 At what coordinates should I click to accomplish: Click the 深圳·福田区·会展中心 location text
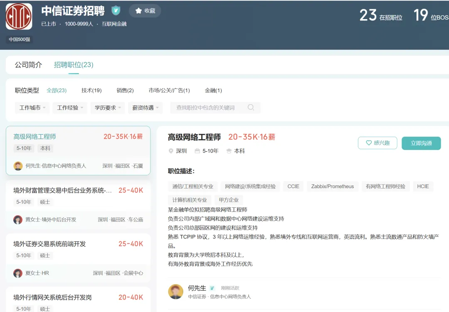pyautogui.click(x=118, y=273)
